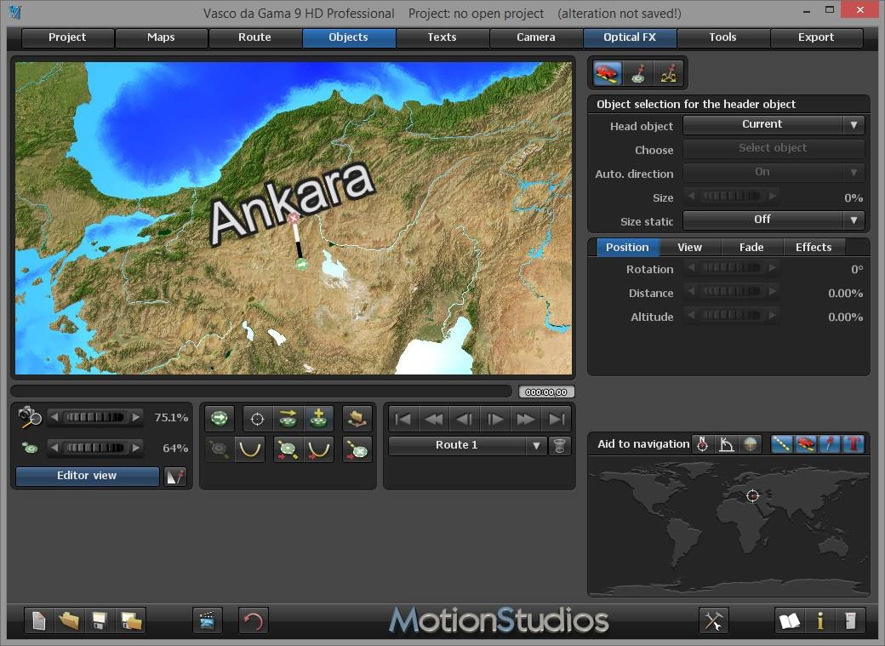Click the new project blank page icon
The width and height of the screenshot is (885, 646).
pyautogui.click(x=39, y=620)
